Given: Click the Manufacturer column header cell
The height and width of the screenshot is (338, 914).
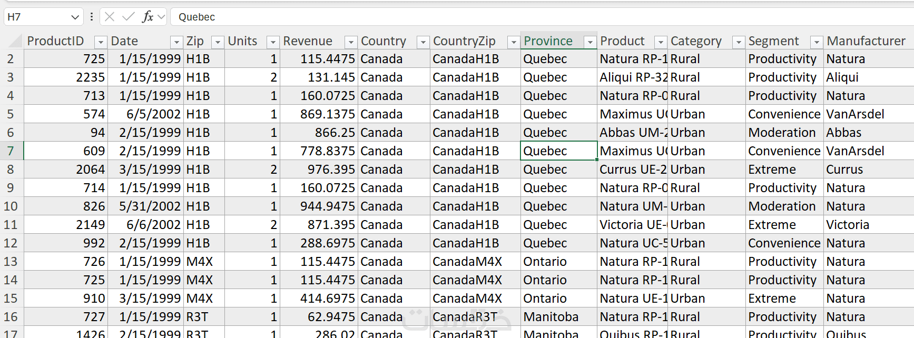Looking at the screenshot, I should 866,41.
